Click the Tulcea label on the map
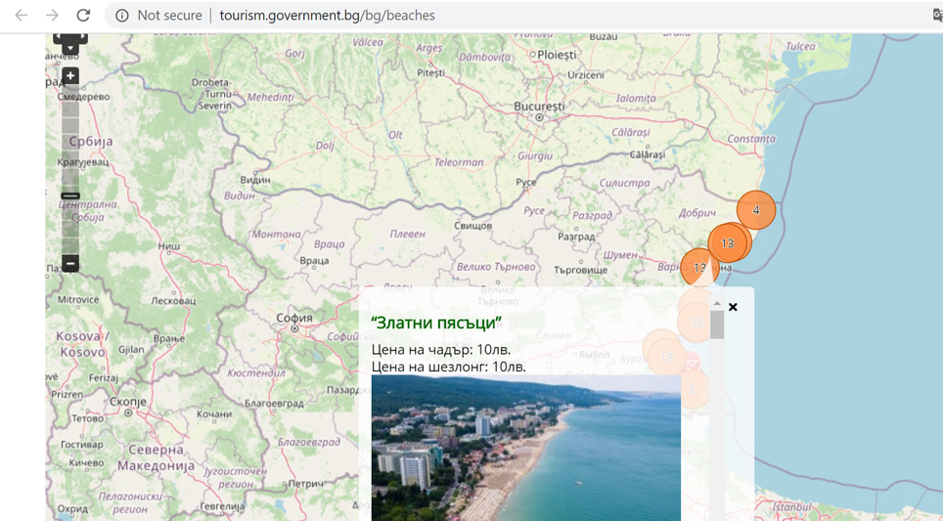 (x=800, y=46)
